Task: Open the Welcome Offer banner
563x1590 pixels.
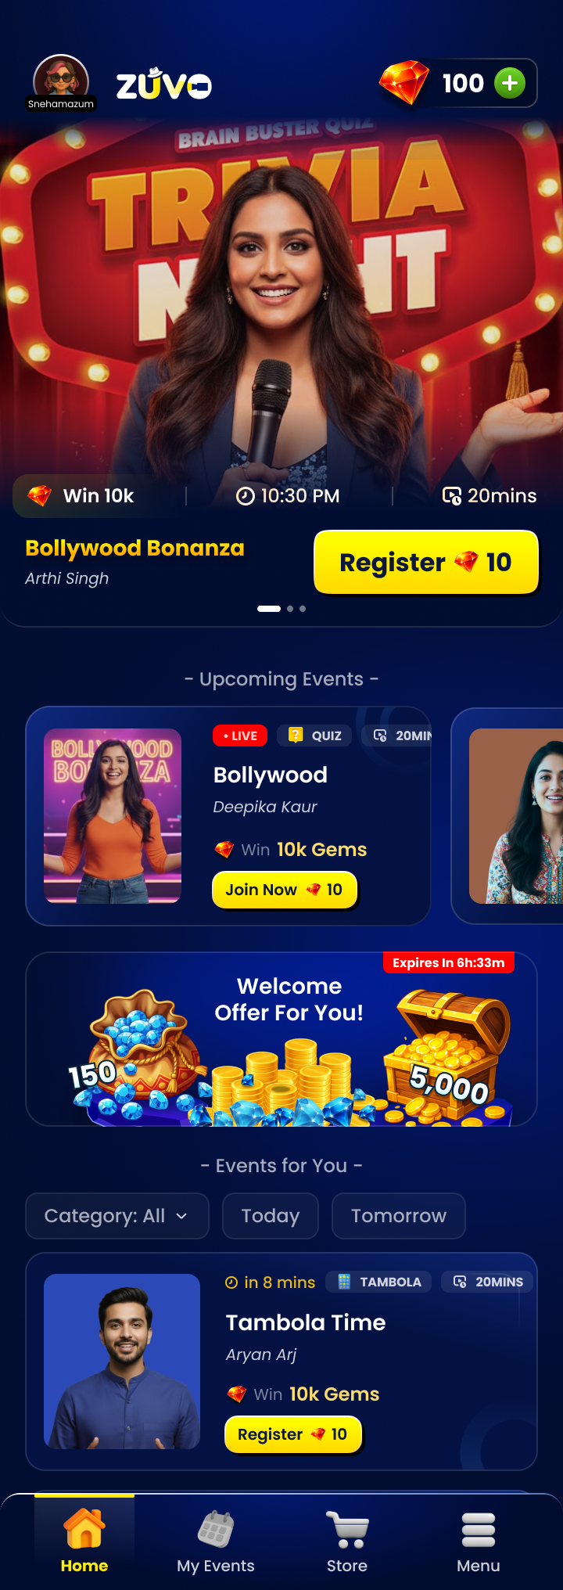Action: click(x=281, y=1039)
